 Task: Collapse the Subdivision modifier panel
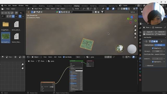point(144,41)
